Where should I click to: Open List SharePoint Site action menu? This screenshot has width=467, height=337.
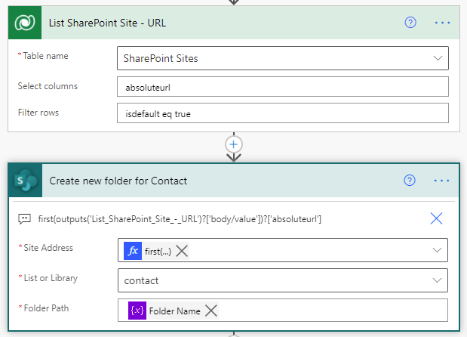(x=442, y=23)
